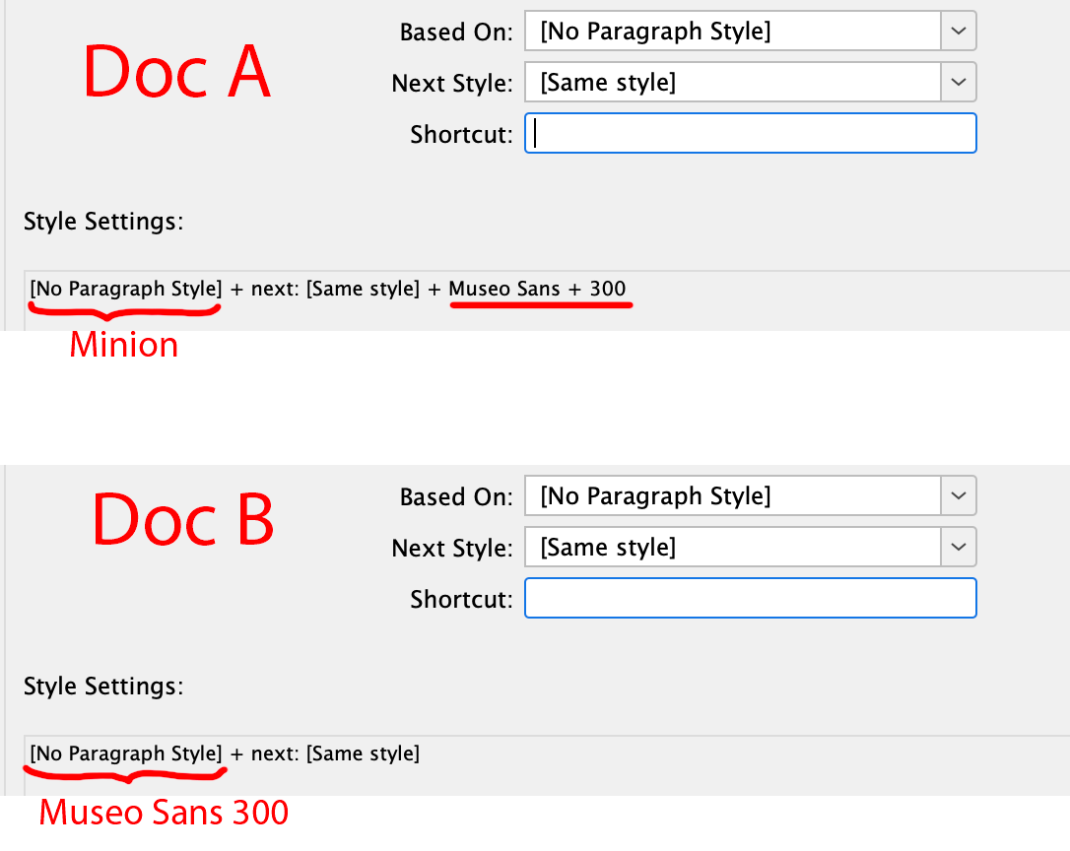
Task: Open the Based On dropdown for Doc A
Action: pos(749,31)
